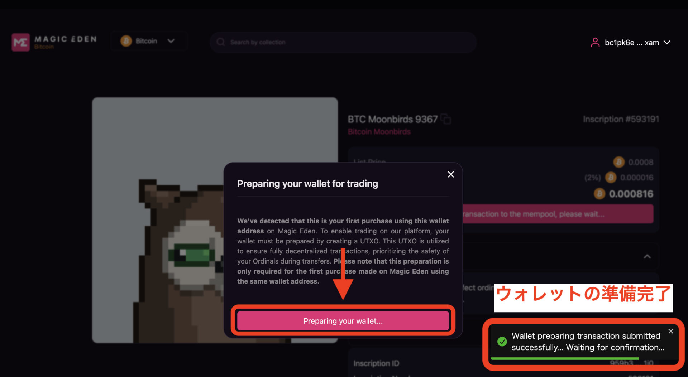Copy the BTC Moonbirds 9367 name icon
This screenshot has height=377, width=688.
pos(446,119)
